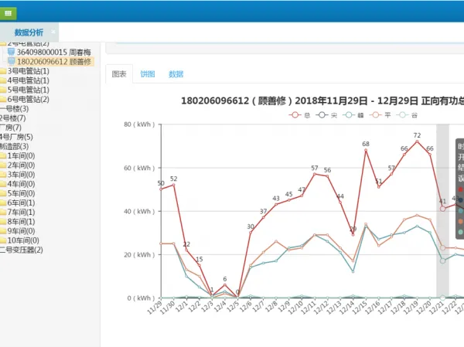Expand the 4号电管站(1) folder
464x347 pixels.
28,80
